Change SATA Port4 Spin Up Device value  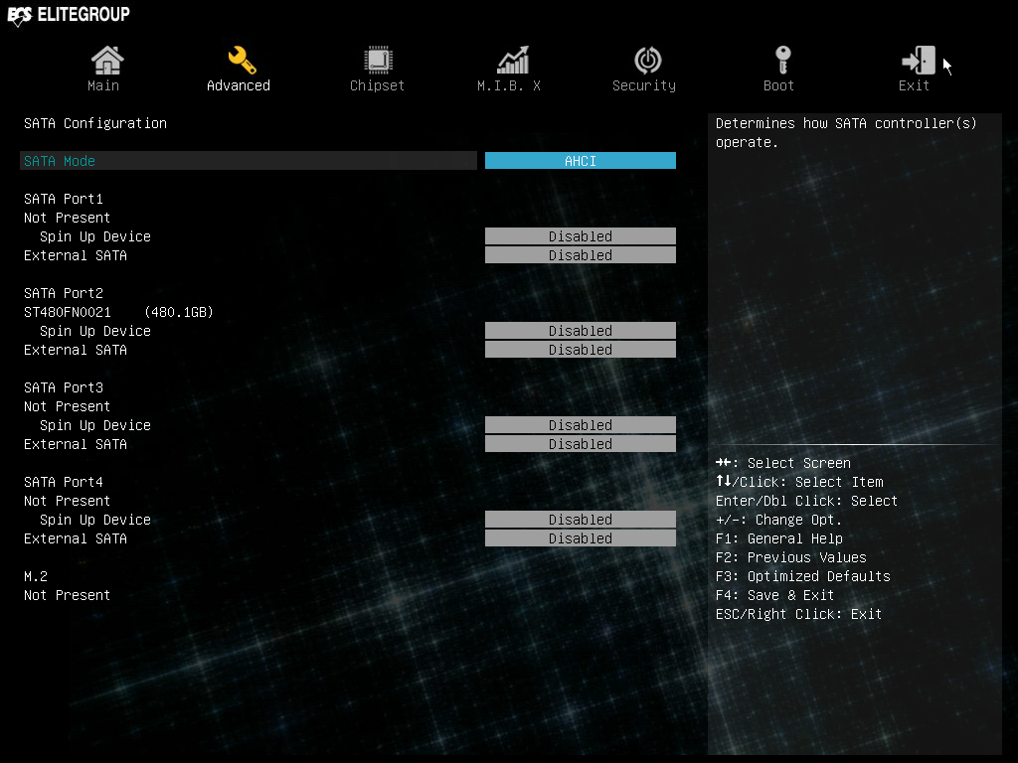(581, 520)
